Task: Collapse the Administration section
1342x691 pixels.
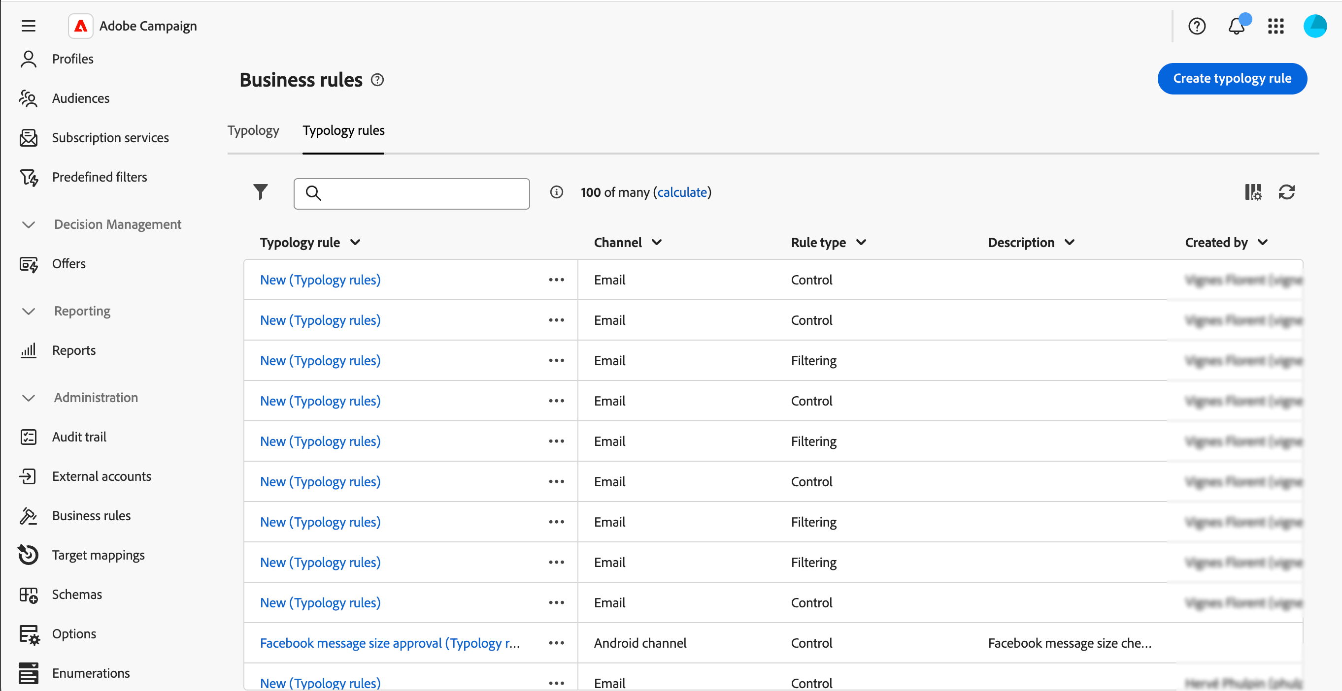Action: tap(29, 398)
